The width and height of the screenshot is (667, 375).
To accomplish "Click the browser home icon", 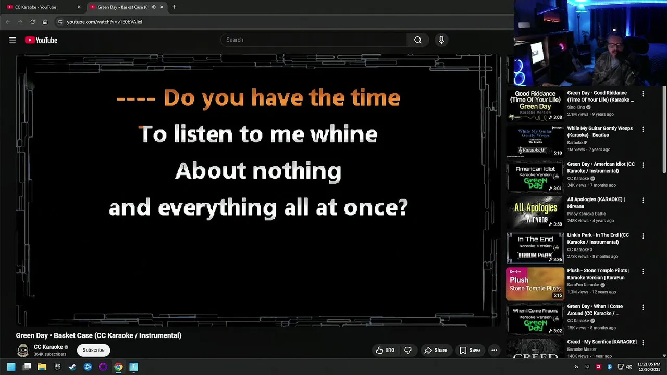I will (x=45, y=22).
